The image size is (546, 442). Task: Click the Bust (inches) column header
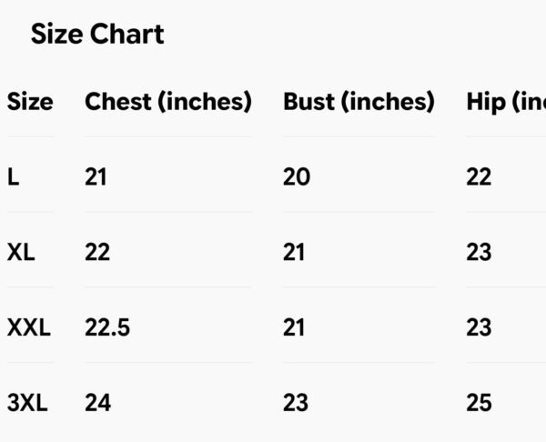click(359, 102)
